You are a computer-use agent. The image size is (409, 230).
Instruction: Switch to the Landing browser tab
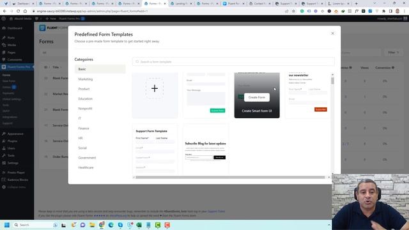click(181, 4)
